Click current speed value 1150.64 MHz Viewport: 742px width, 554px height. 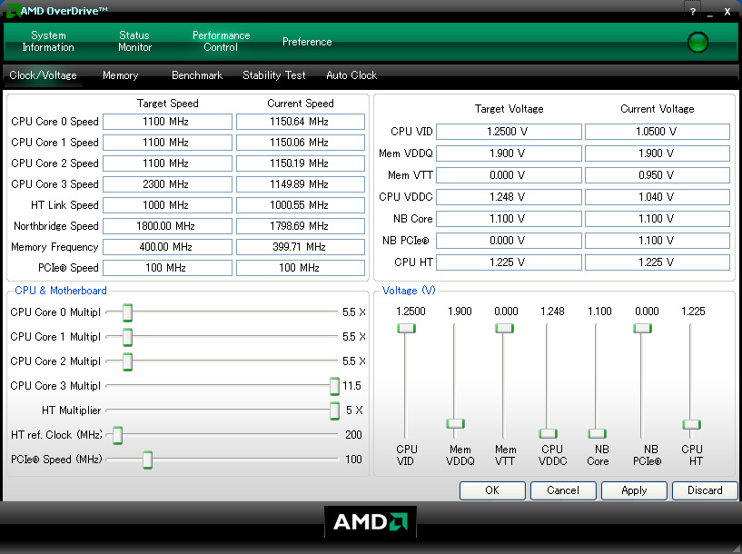tap(301, 122)
